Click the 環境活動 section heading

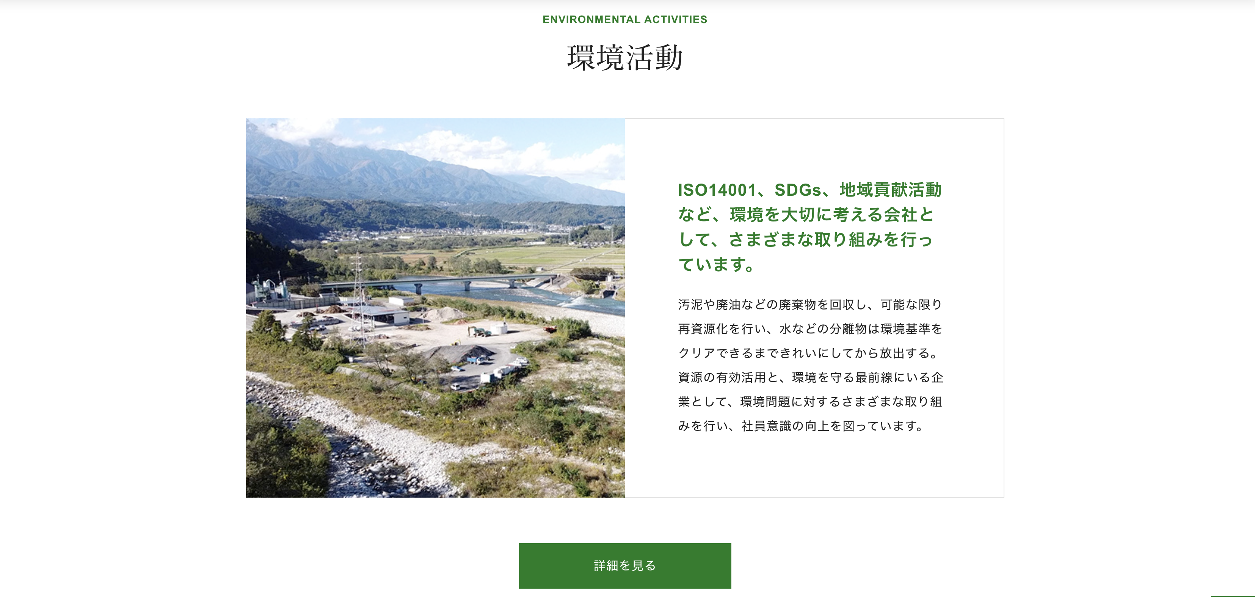pos(624,58)
